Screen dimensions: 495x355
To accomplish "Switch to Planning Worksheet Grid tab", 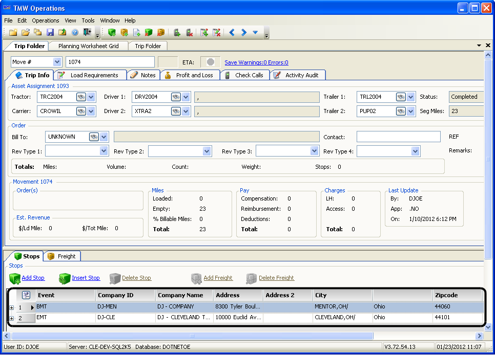I will click(x=88, y=46).
